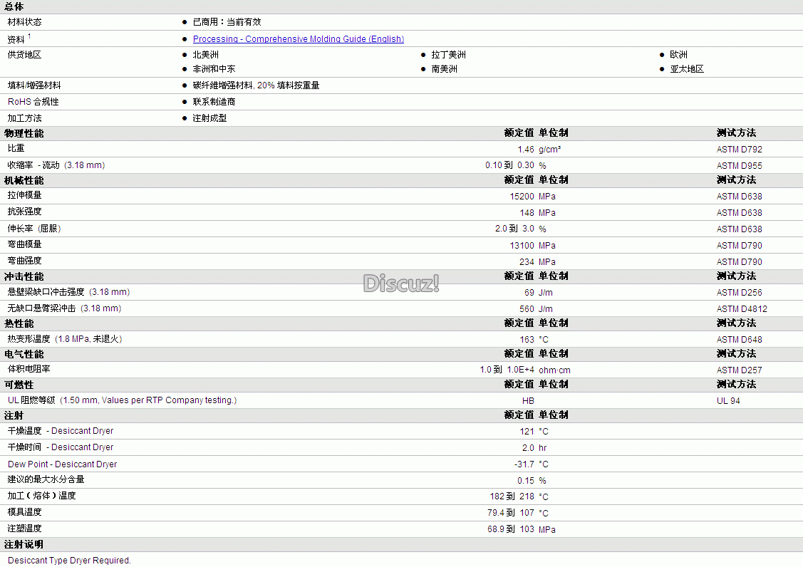Click the 热性能 section header
This screenshot has width=803, height=567.
19,324
